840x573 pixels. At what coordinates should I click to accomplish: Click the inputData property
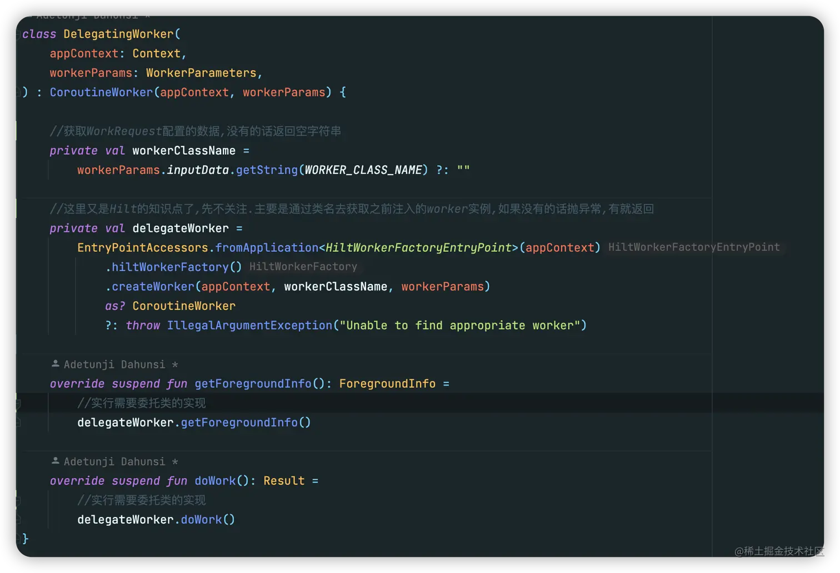(x=198, y=170)
